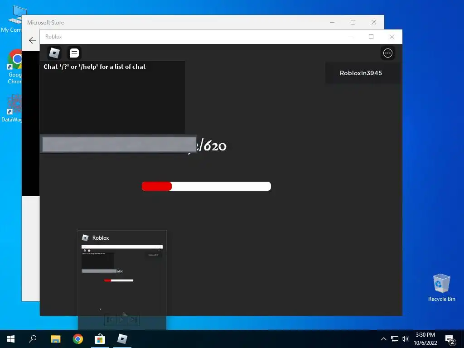Open the Action Center notifications icon
The image size is (464, 348).
[449, 339]
